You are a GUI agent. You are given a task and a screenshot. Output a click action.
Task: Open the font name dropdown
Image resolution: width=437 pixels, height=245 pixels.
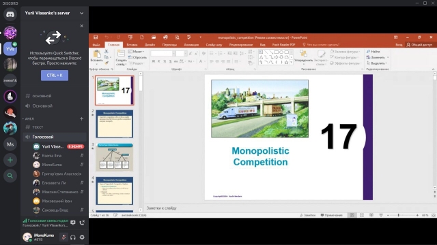click(x=174, y=53)
